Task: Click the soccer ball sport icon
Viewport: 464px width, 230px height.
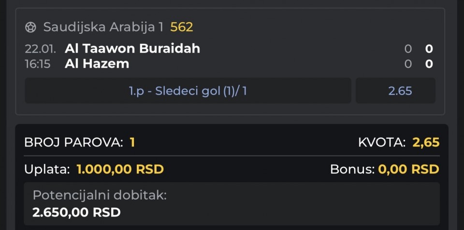Action: 31,27
